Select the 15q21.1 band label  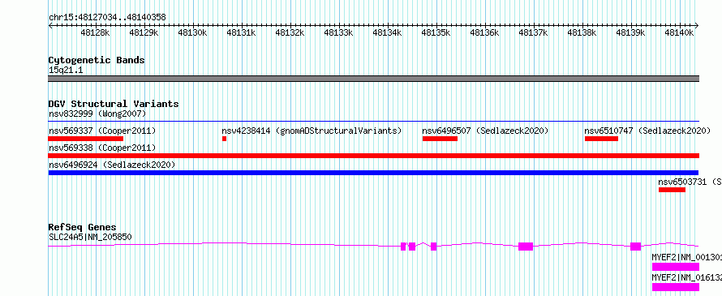point(66,71)
